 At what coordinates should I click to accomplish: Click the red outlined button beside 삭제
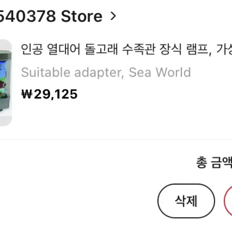tap(228, 201)
